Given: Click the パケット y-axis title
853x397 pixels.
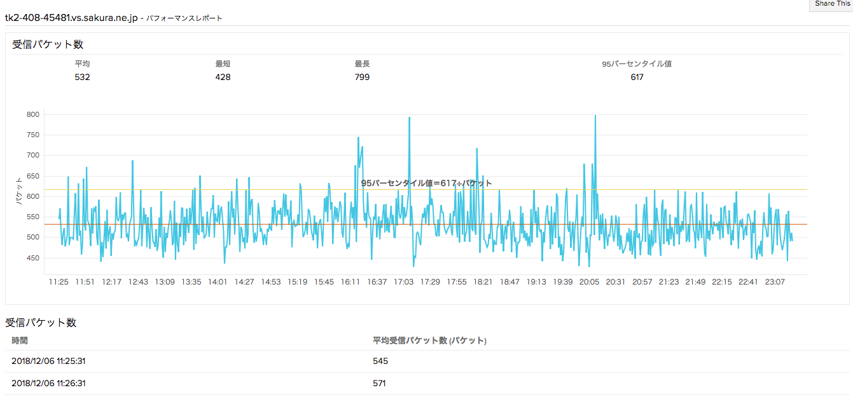Looking at the screenshot, I should click(19, 190).
